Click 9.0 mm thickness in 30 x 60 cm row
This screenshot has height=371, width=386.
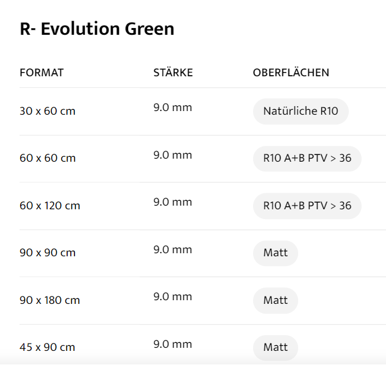[173, 108]
